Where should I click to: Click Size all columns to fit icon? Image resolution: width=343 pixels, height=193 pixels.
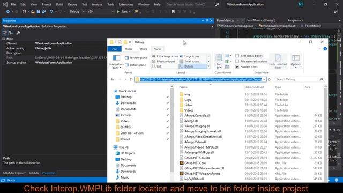[x=227, y=66]
